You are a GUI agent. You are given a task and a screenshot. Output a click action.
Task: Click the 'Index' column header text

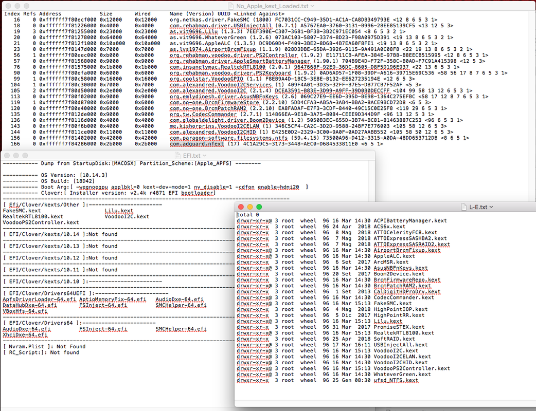12,14
